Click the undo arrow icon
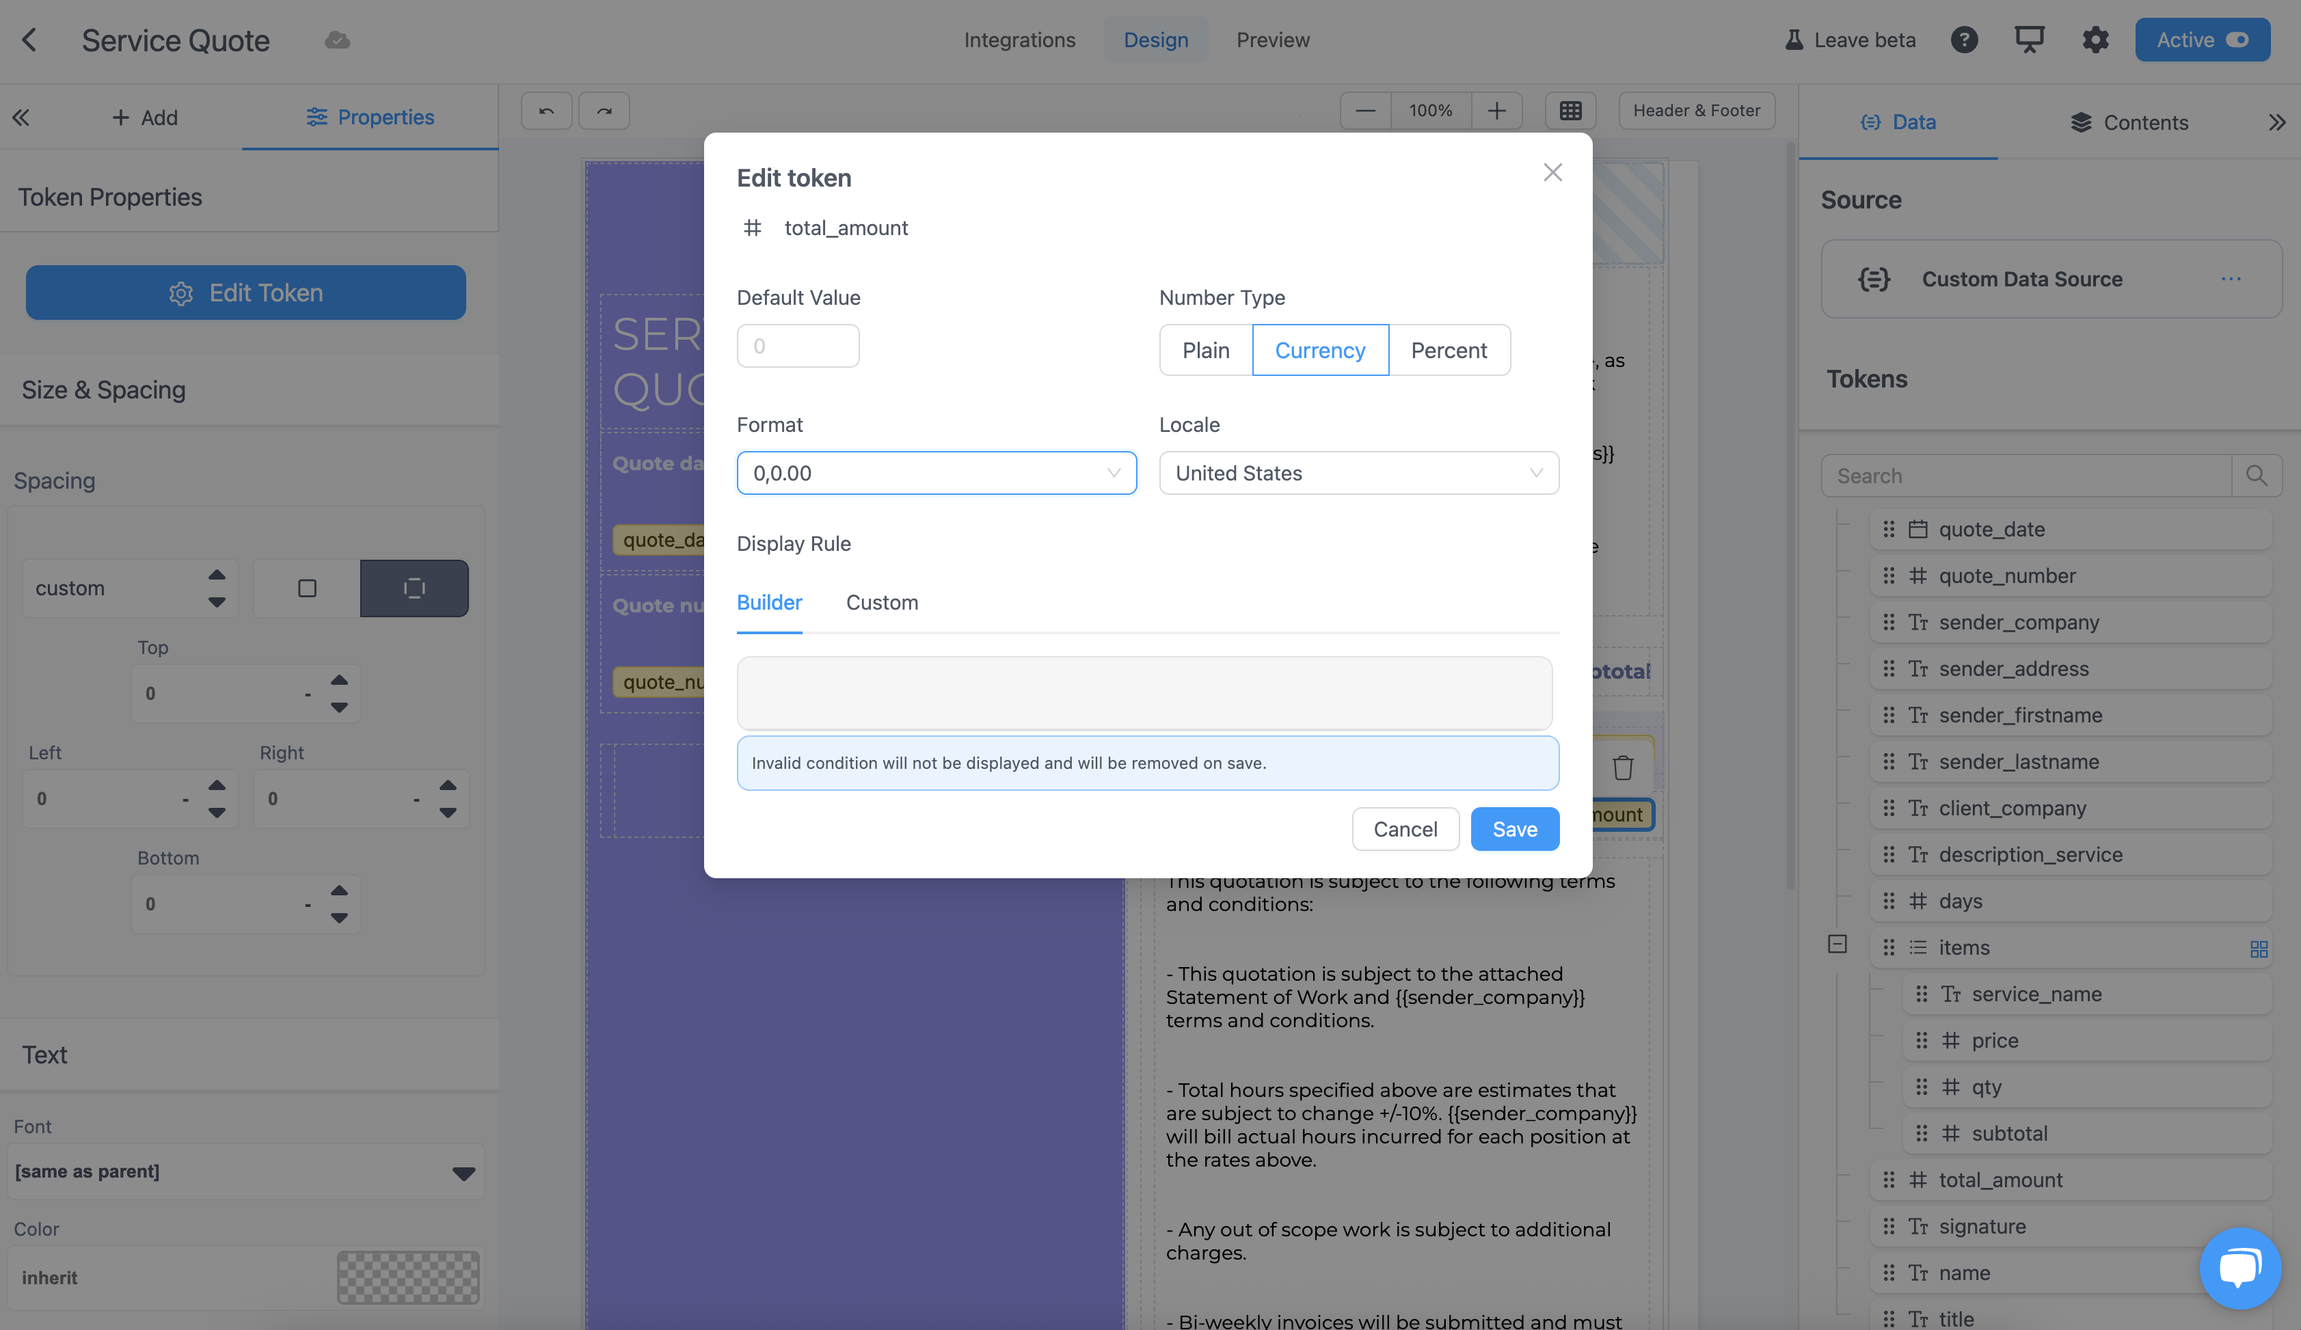Viewport: 2301px width, 1330px height. [x=546, y=111]
